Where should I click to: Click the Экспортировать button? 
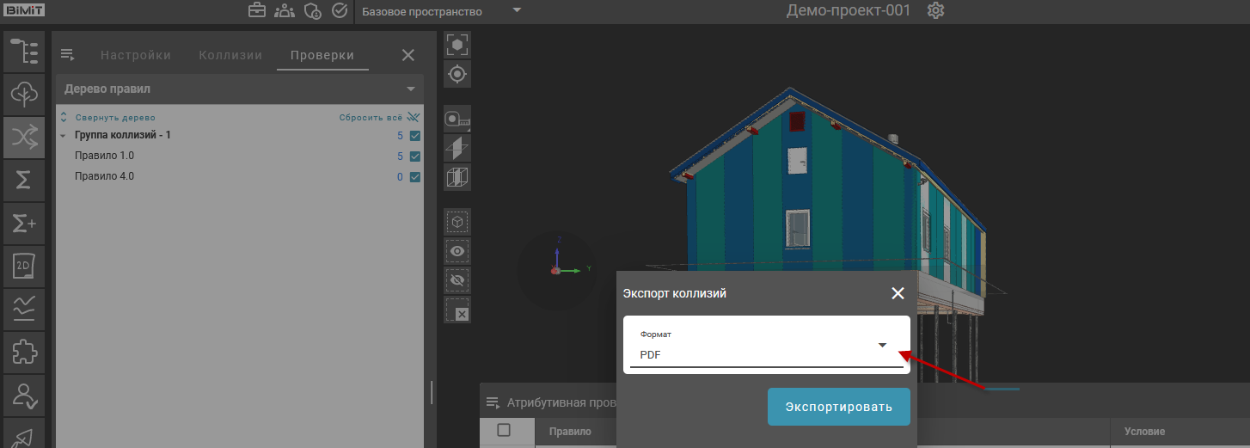[838, 406]
